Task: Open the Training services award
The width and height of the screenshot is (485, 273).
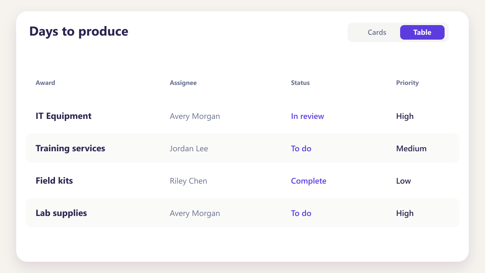Action: (x=70, y=148)
